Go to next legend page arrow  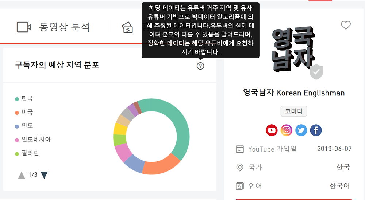click(44, 175)
